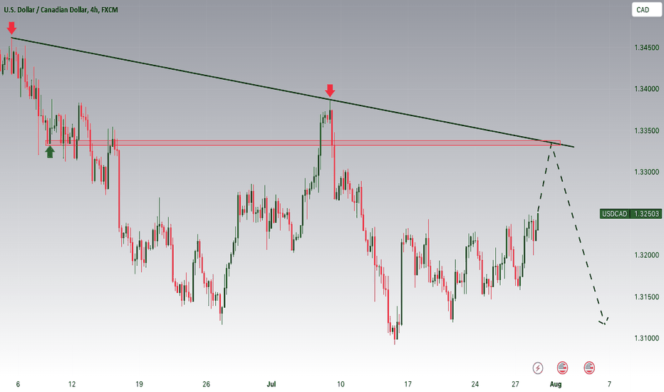Screen dimensions: 664x392
Task: Click the 1.31500 price axis label
Action: pyautogui.click(x=646, y=296)
